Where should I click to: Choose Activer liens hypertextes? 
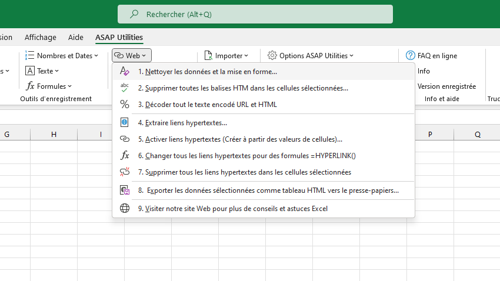pos(264,139)
